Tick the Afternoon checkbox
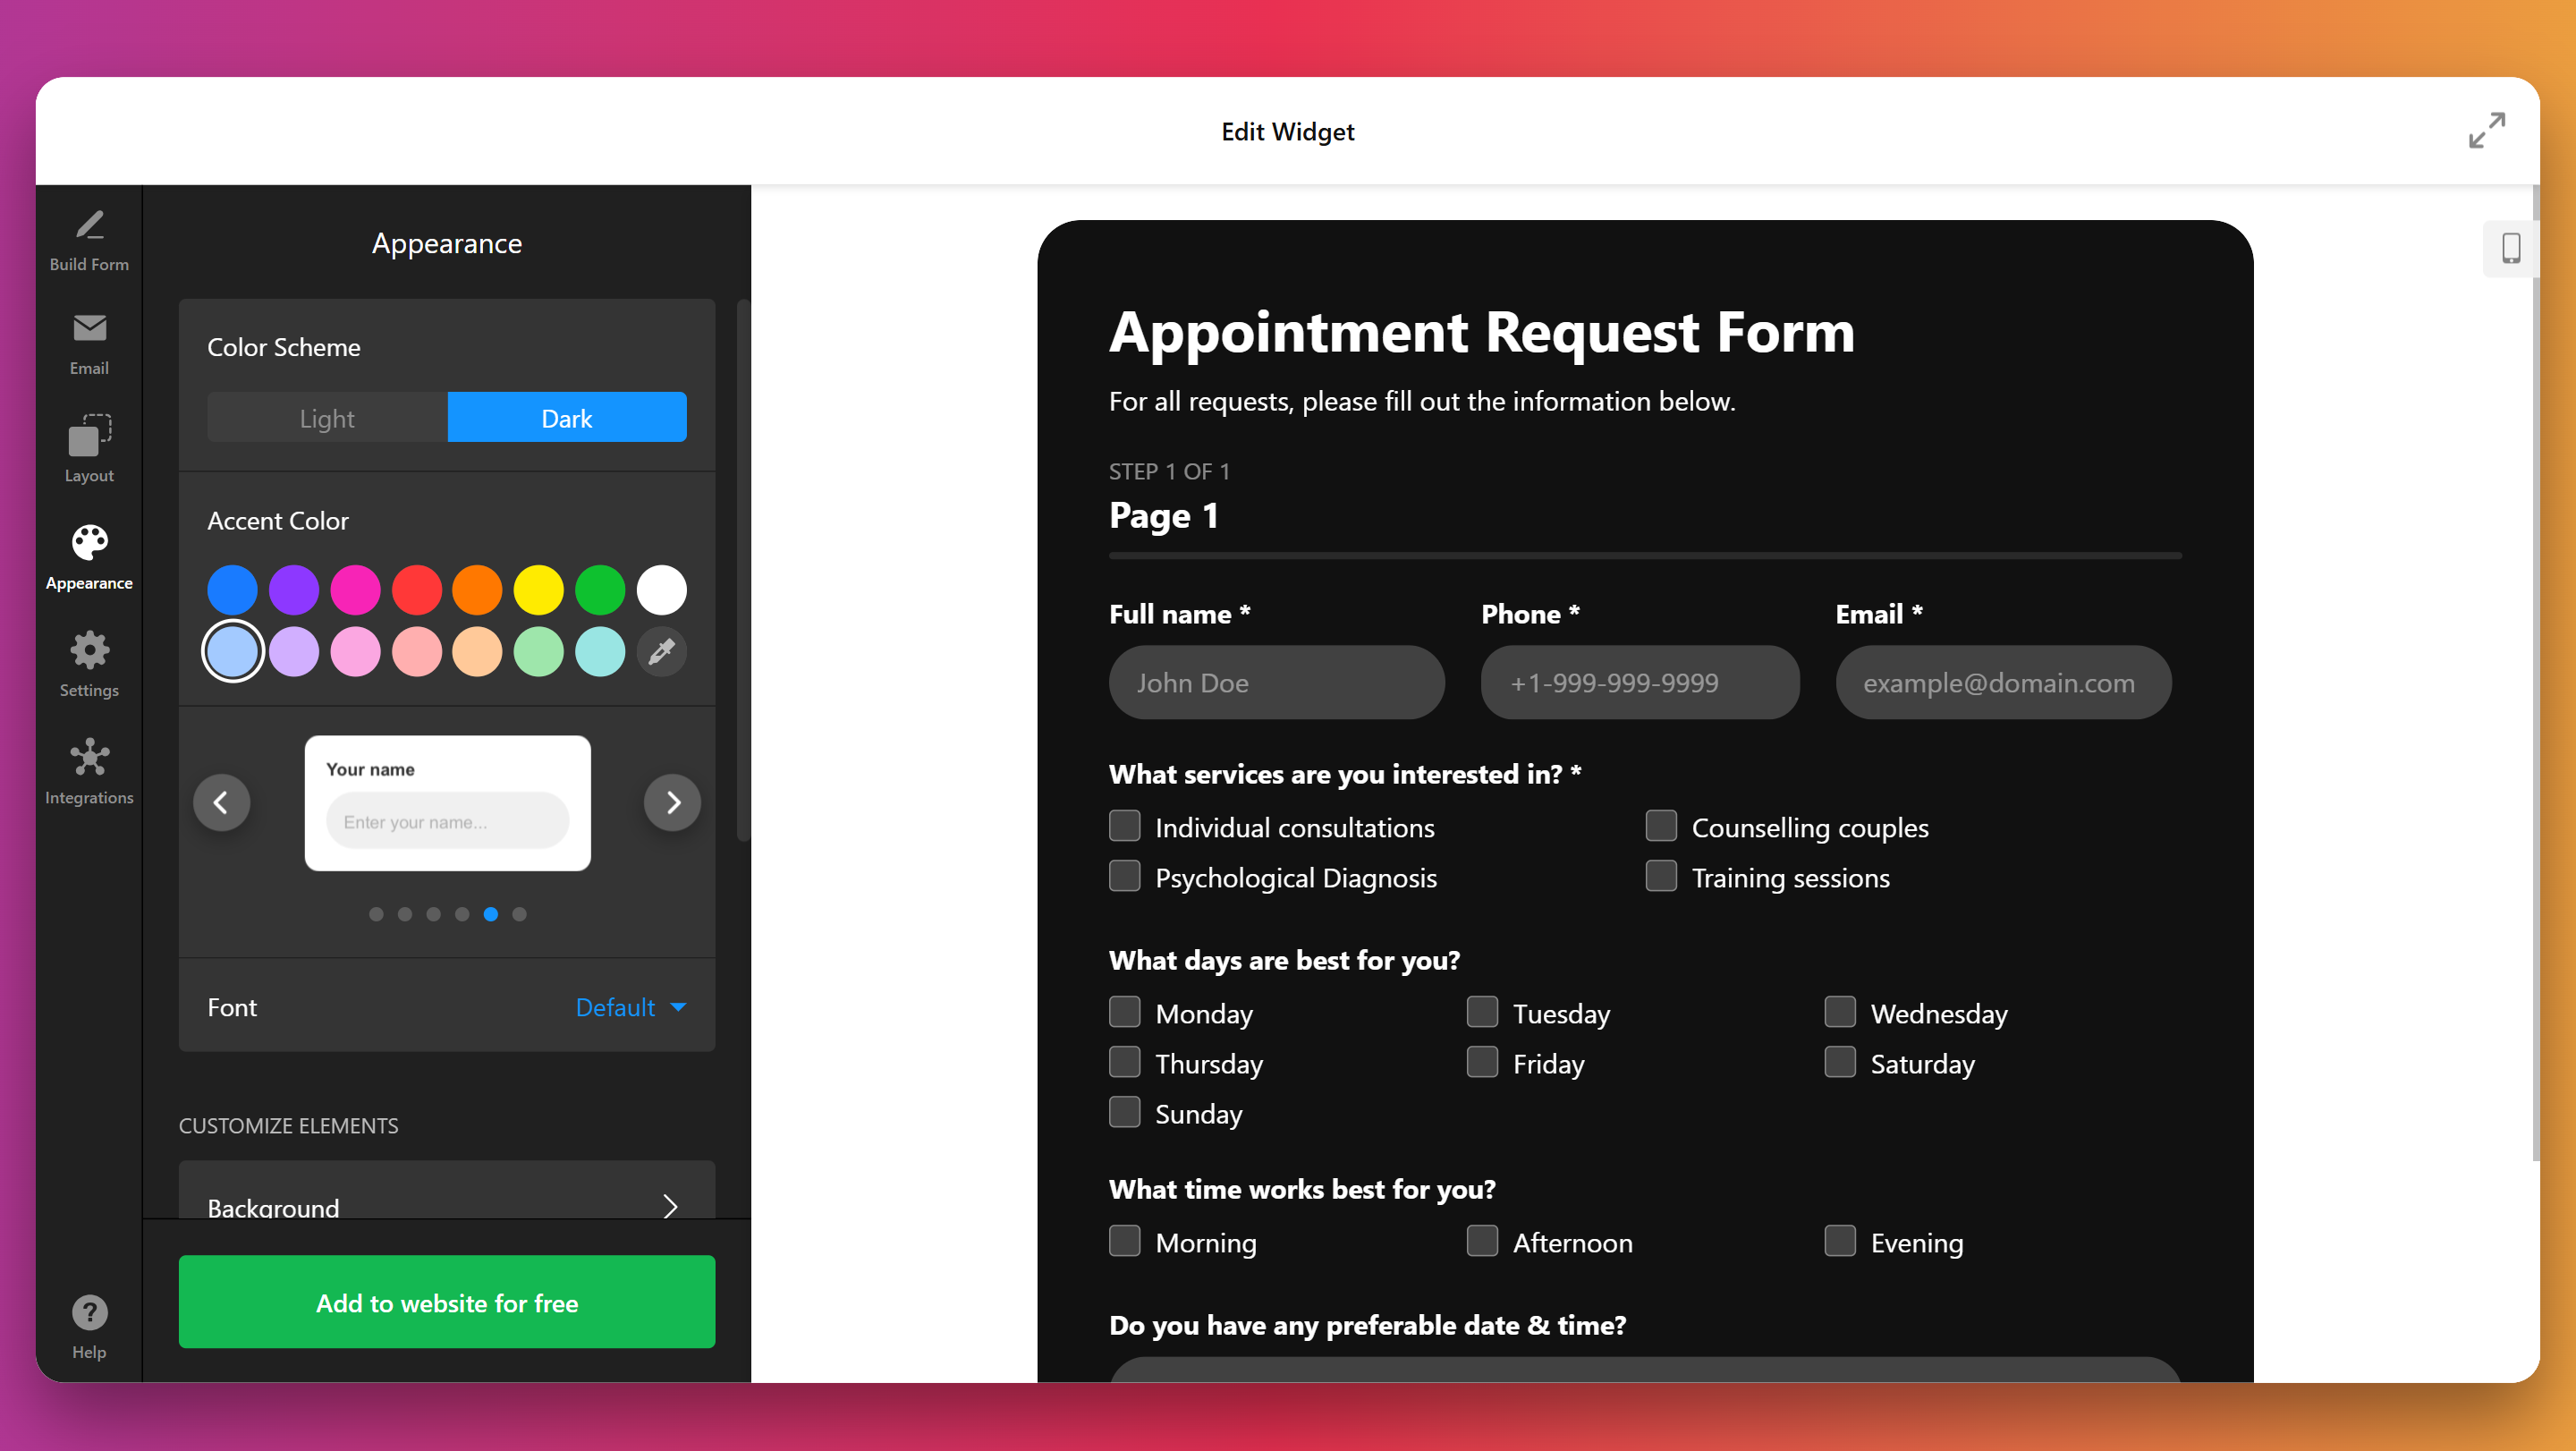 coord(1482,1241)
